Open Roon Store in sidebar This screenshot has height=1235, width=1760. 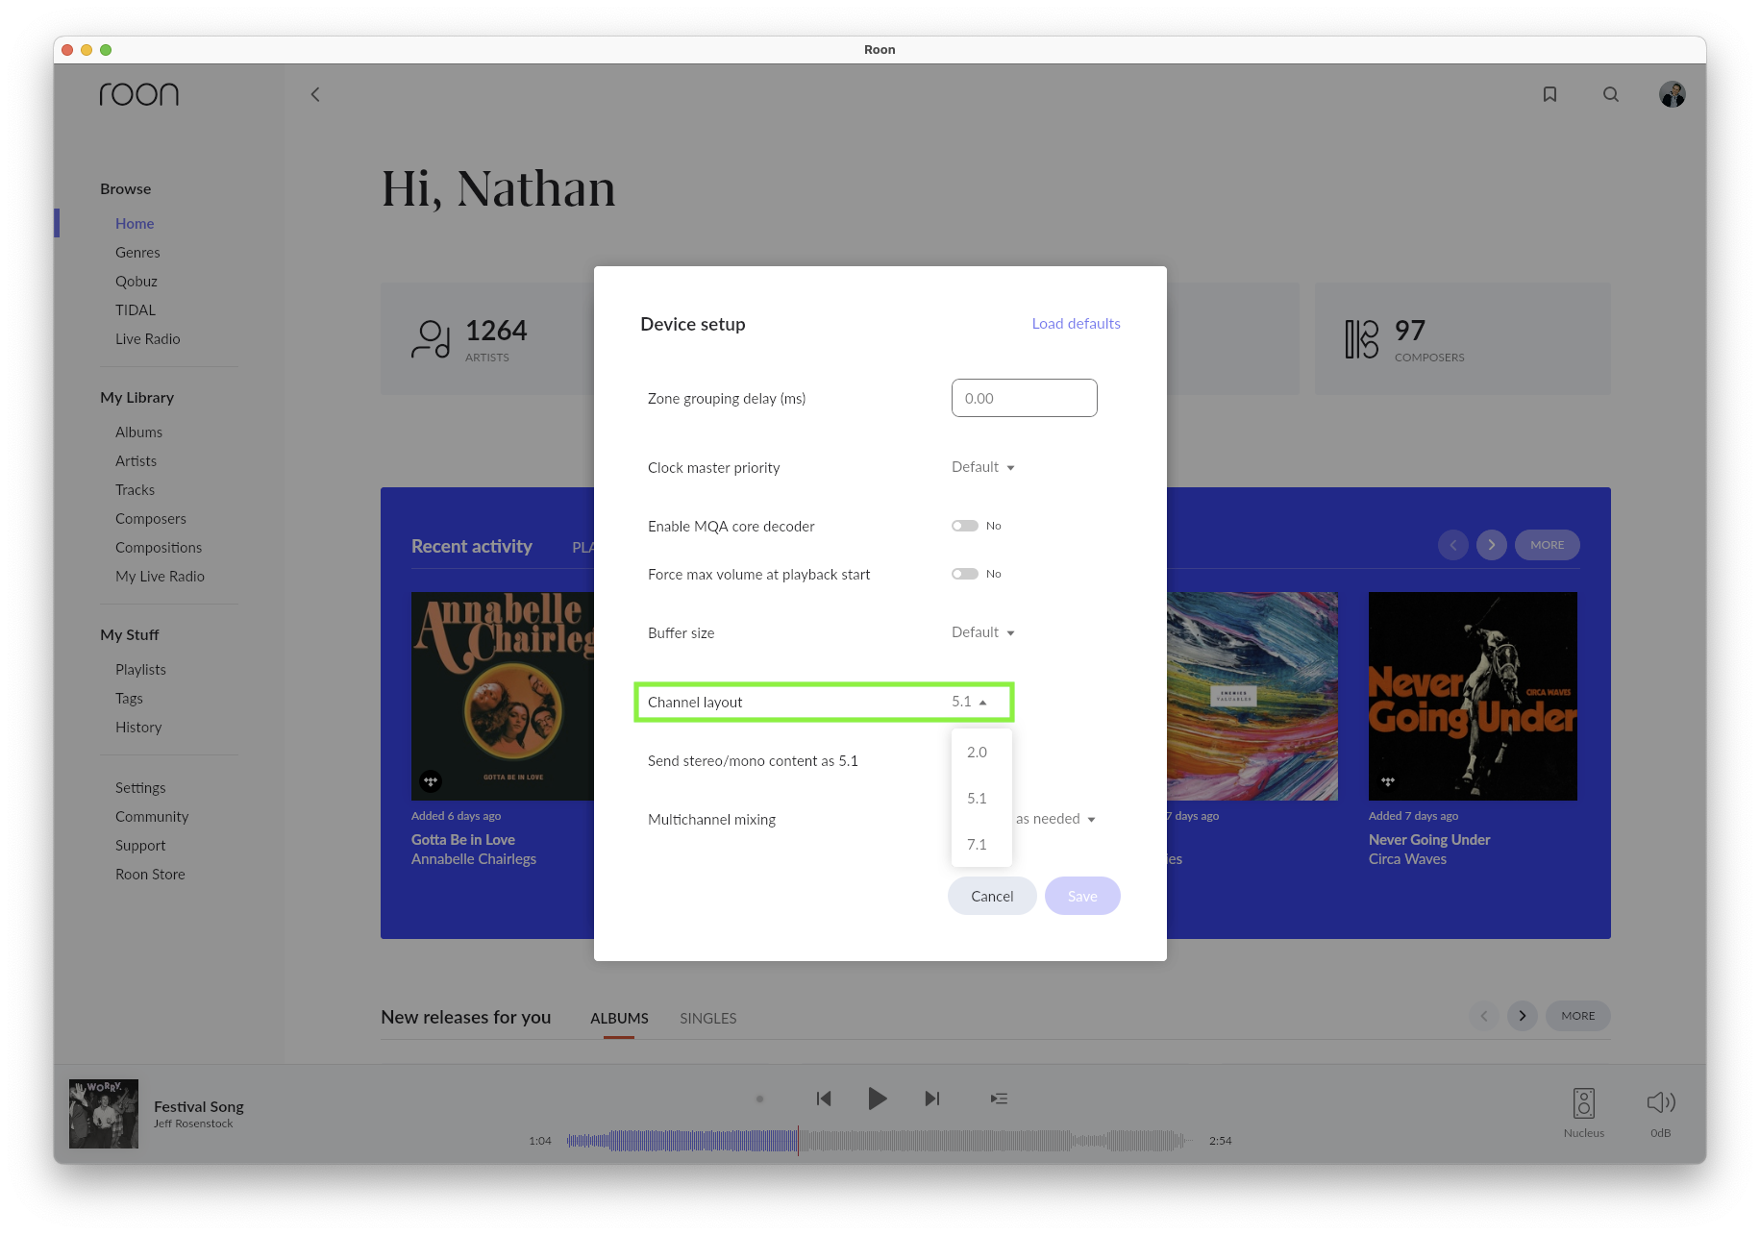click(150, 874)
